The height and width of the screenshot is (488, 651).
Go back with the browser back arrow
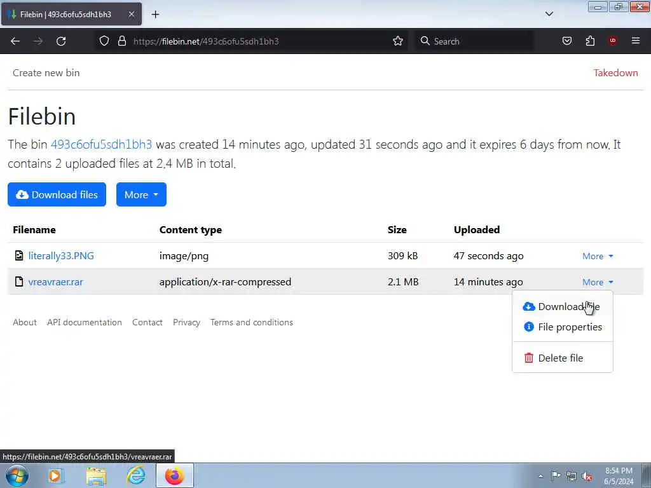coord(15,41)
